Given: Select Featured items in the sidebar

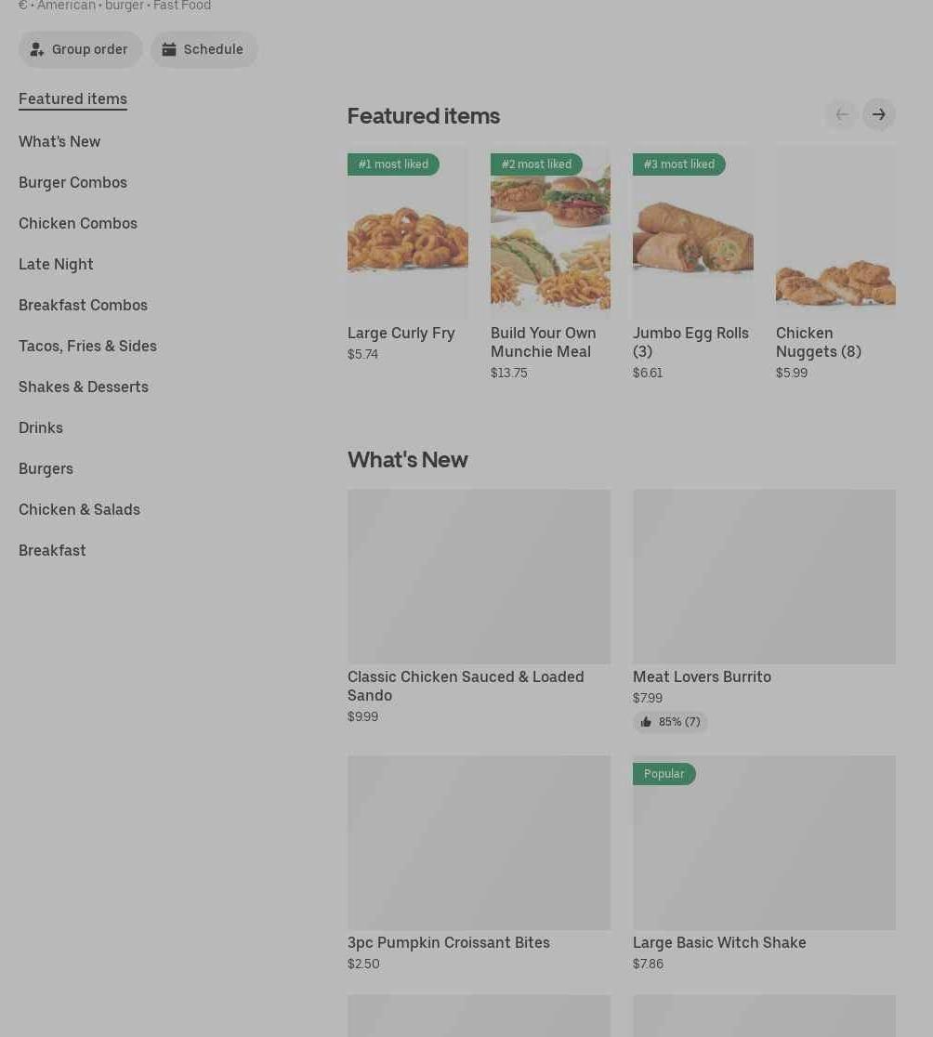Looking at the screenshot, I should [x=72, y=98].
